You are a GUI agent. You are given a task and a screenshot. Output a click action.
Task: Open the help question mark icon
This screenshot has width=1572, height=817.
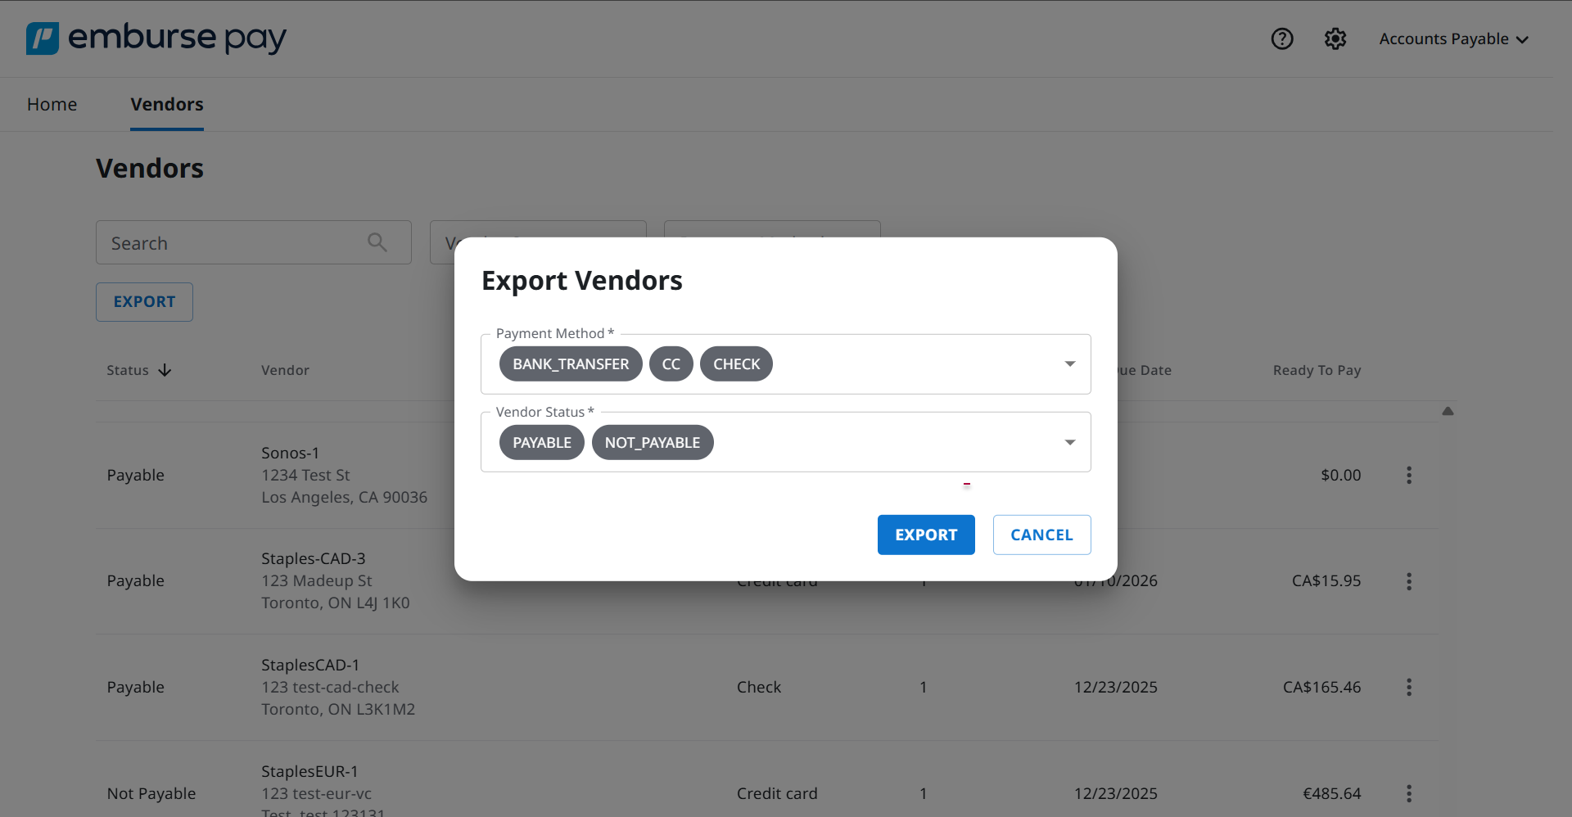tap(1281, 38)
